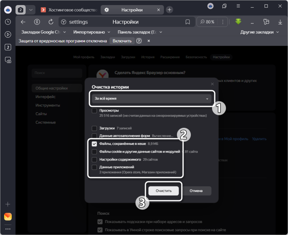Open the History clock icon in sidebar

coord(8,22)
